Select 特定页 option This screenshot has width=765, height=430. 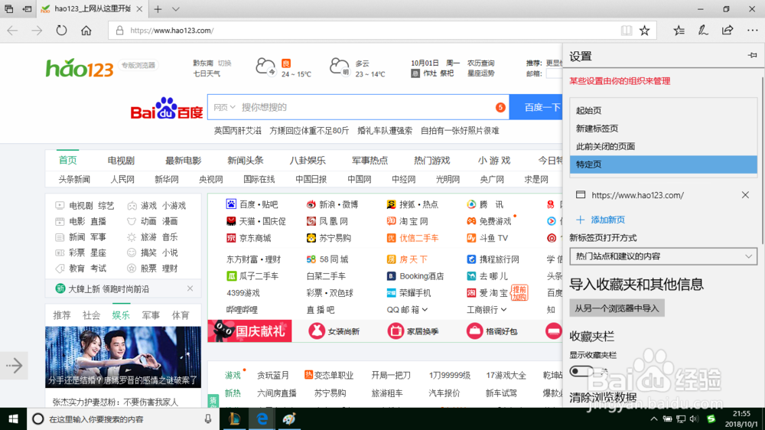(663, 165)
